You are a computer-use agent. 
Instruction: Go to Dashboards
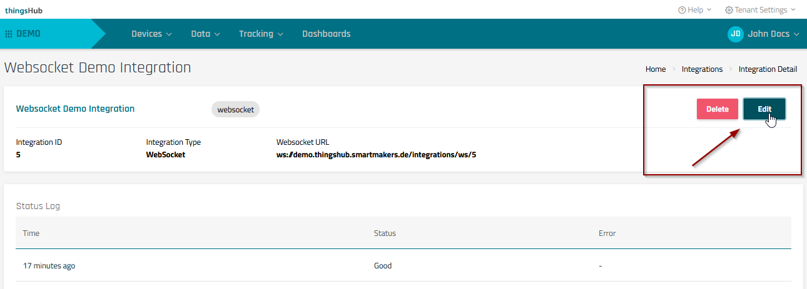[x=326, y=34]
